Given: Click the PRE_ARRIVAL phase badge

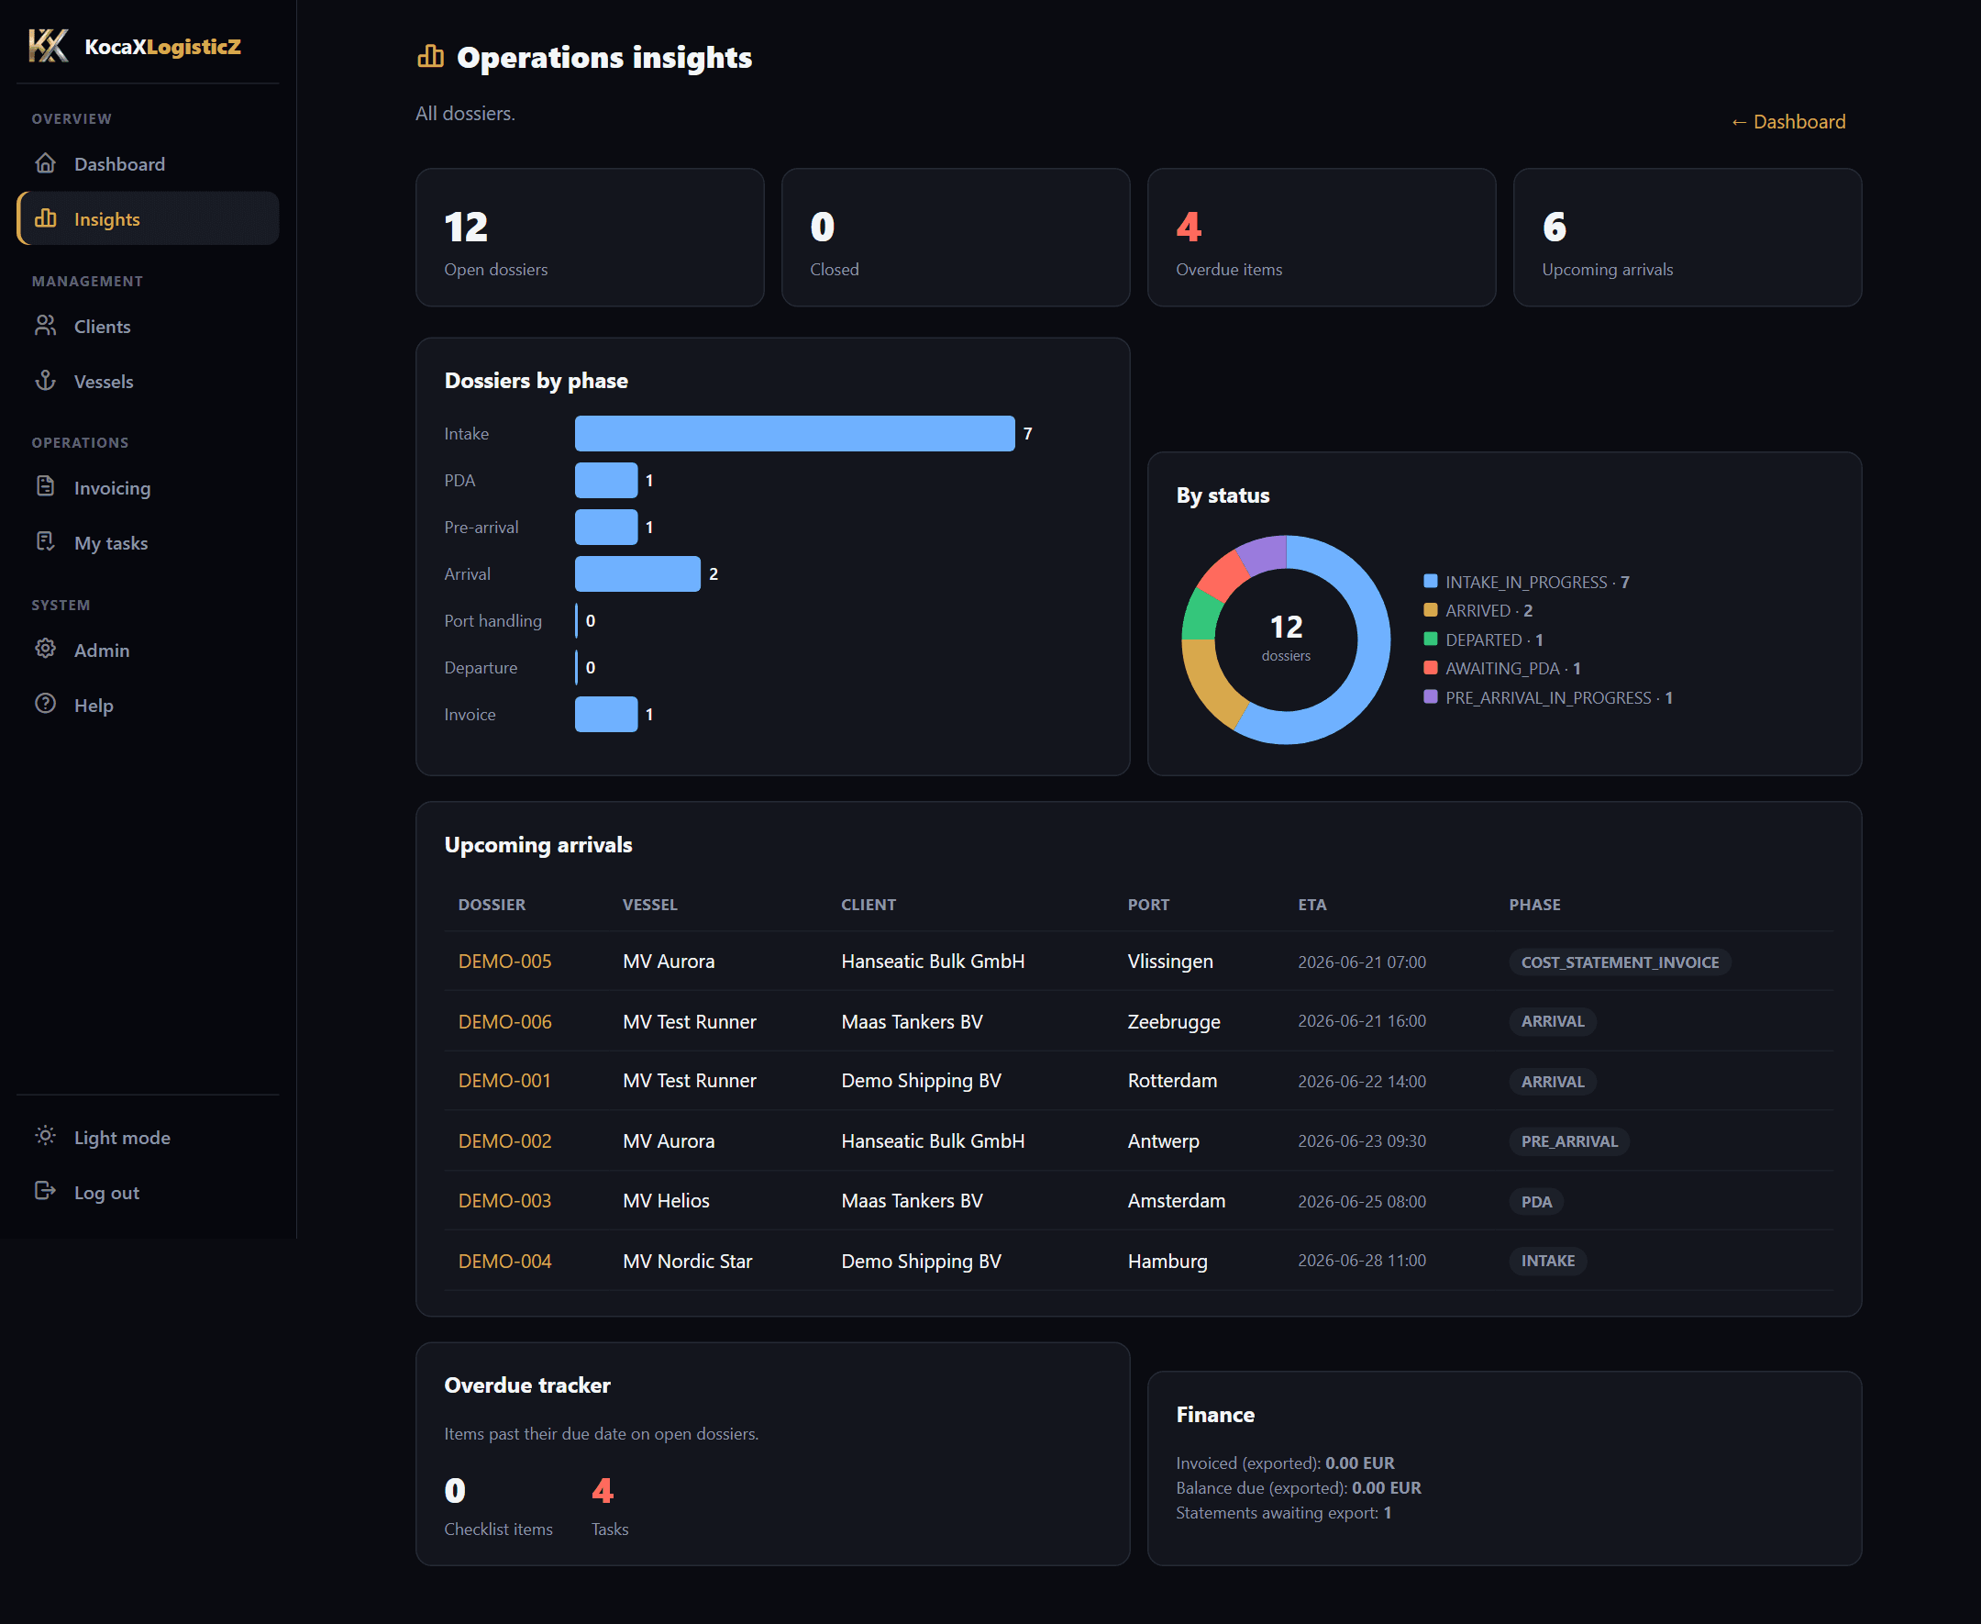Looking at the screenshot, I should click(x=1568, y=1141).
